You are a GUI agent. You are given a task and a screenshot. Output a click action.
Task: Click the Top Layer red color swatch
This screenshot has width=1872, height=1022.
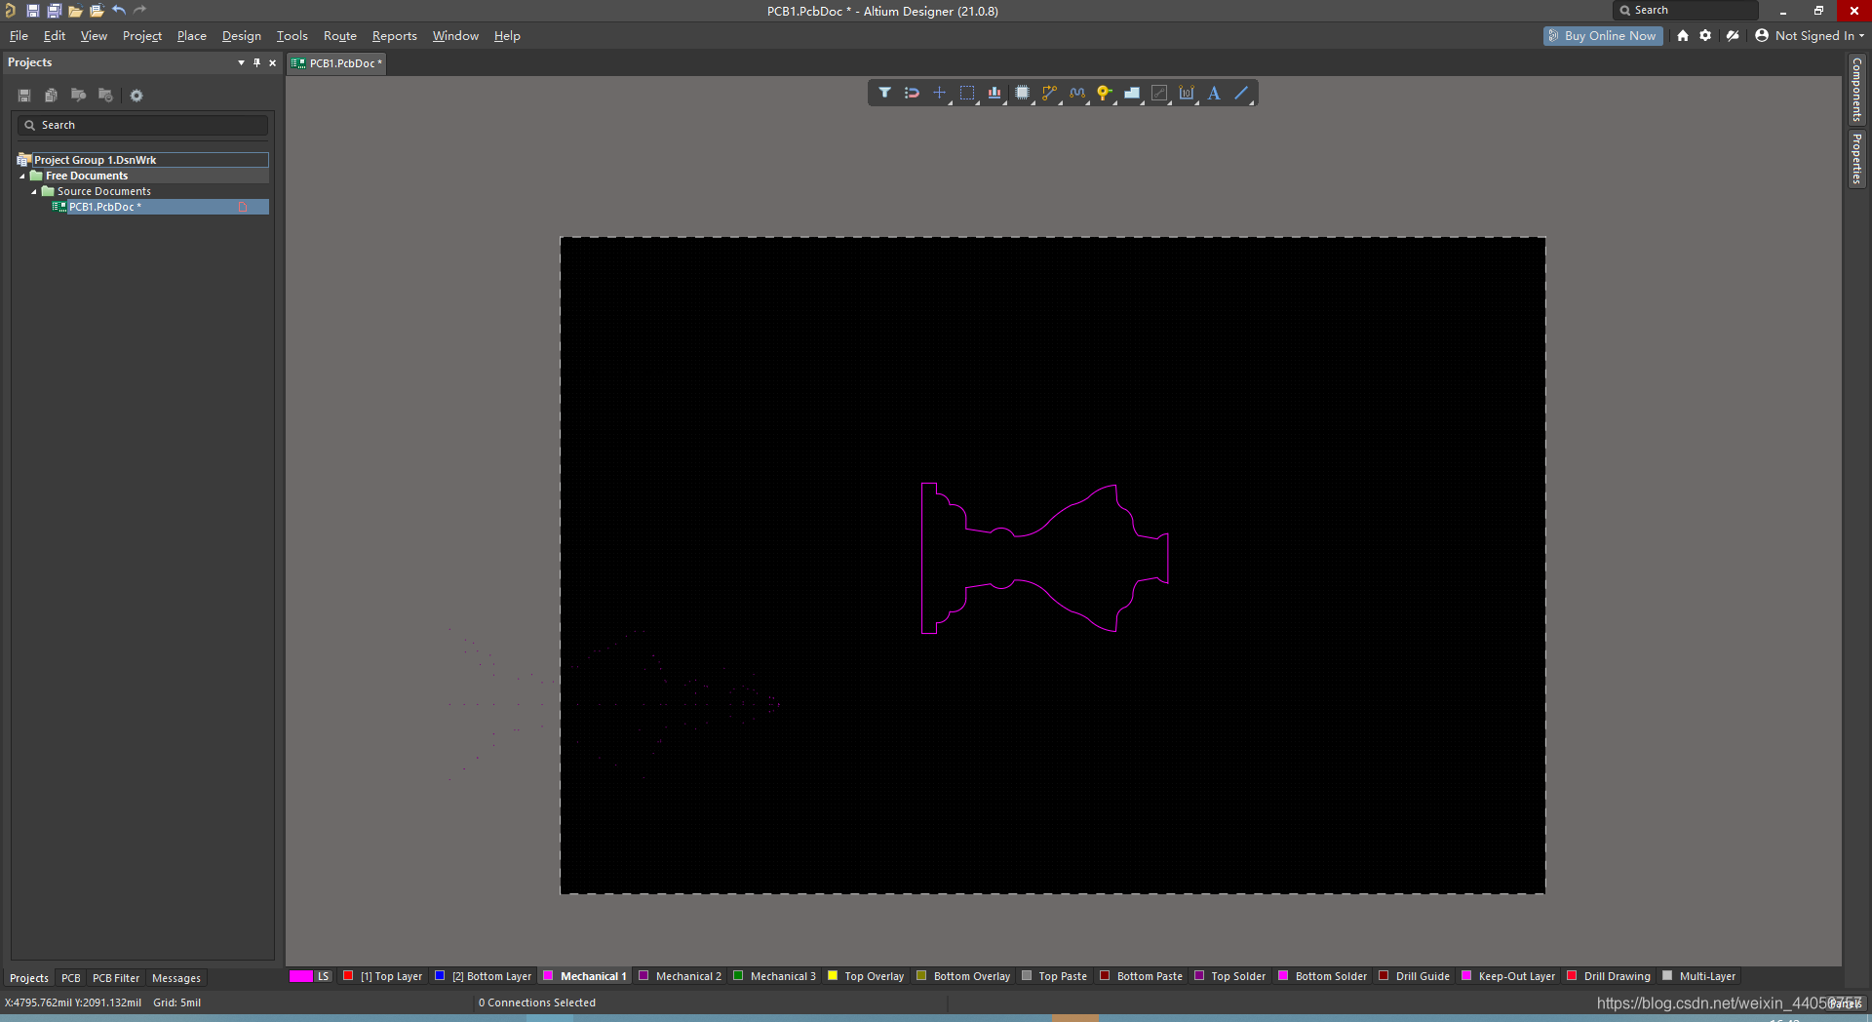click(x=348, y=975)
